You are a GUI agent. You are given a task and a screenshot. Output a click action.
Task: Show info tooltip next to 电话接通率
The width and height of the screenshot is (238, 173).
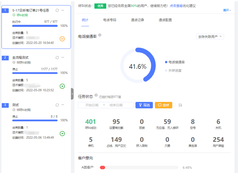pyautogui.click(x=100, y=35)
